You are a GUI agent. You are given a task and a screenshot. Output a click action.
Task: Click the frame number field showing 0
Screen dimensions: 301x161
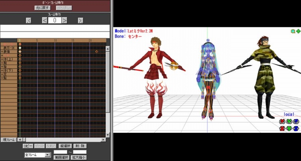pyautogui.click(x=55, y=20)
